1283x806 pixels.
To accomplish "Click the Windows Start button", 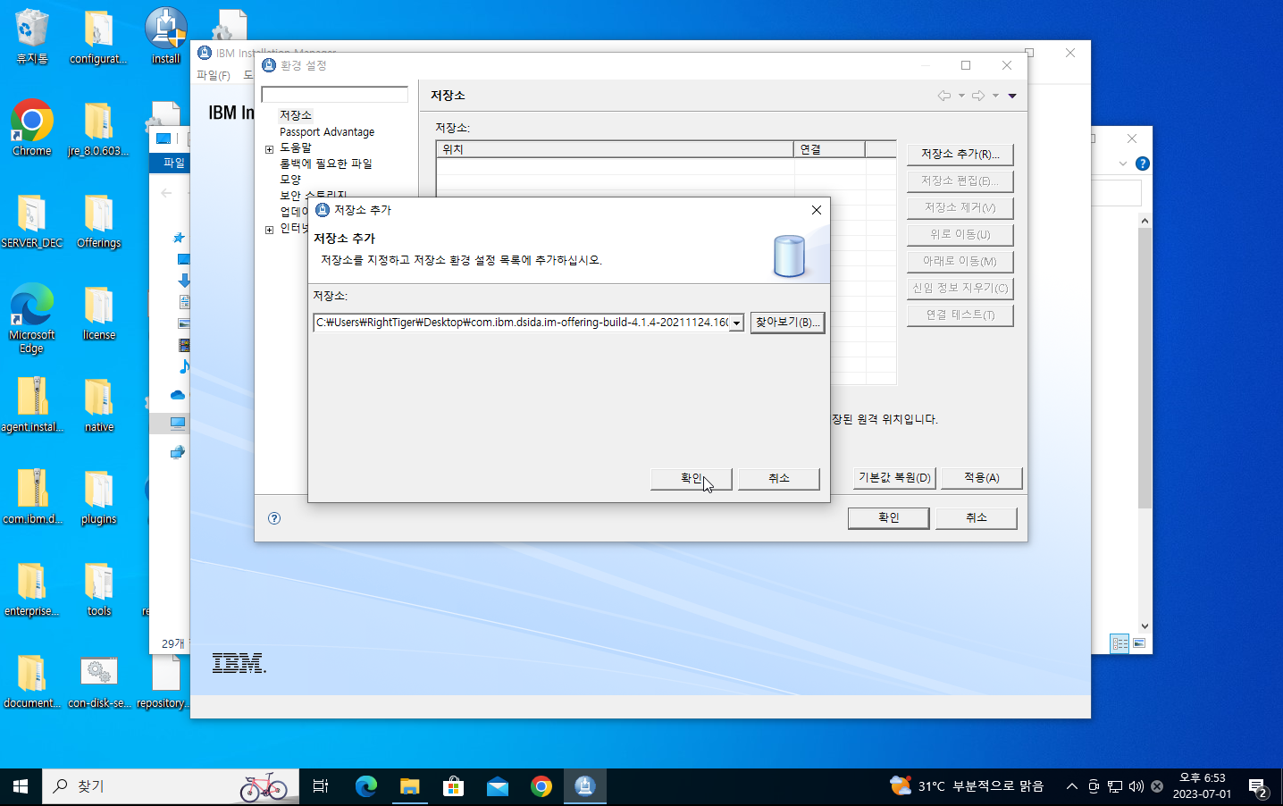I will pyautogui.click(x=21, y=786).
